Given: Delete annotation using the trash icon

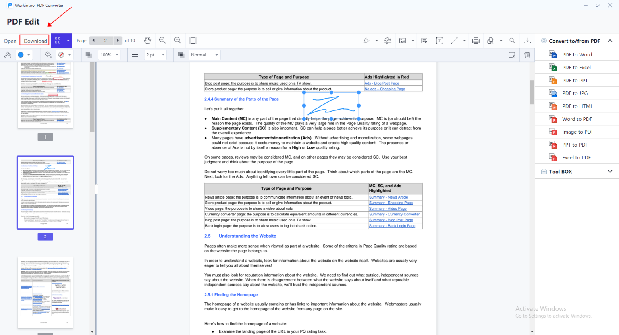Looking at the screenshot, I should (x=527, y=54).
